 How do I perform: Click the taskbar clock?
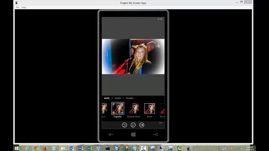click(x=250, y=148)
